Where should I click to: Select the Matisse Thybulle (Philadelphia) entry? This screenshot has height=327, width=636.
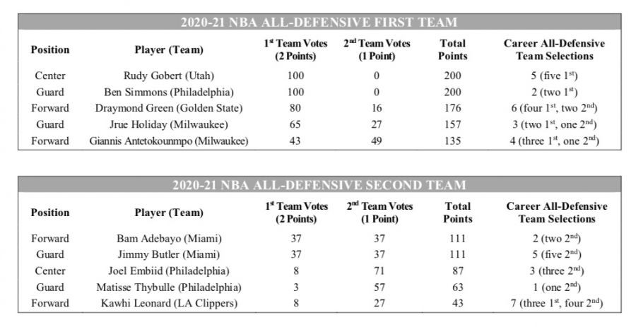169,287
